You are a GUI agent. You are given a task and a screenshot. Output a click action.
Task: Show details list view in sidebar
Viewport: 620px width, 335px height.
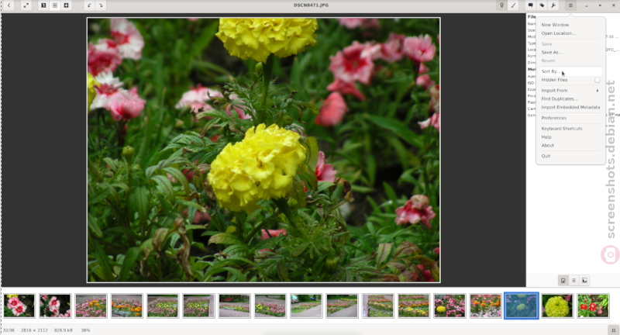pyautogui.click(x=573, y=281)
